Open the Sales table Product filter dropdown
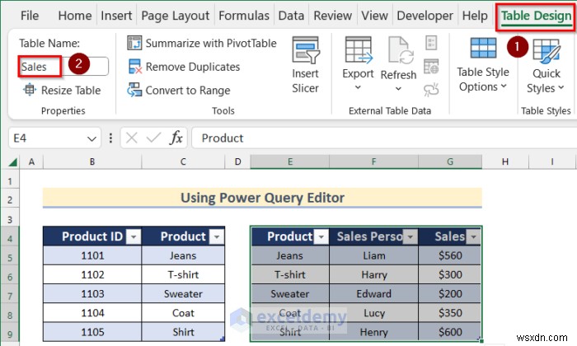This screenshot has width=577, height=346. [321, 236]
